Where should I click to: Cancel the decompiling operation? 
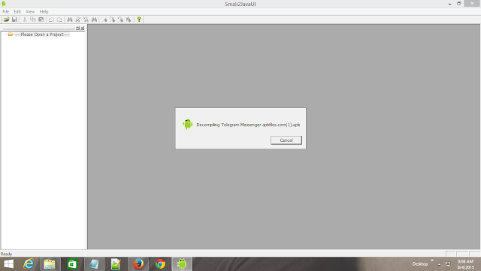pos(286,140)
